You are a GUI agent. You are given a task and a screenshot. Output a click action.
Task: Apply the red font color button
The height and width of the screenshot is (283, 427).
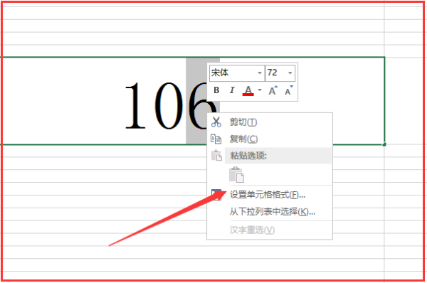click(248, 90)
